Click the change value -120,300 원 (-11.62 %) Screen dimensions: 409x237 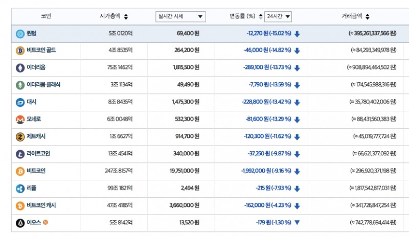pos(267,136)
